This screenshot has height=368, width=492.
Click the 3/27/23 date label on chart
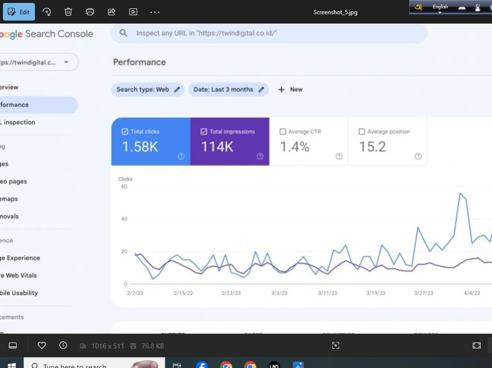tap(423, 293)
